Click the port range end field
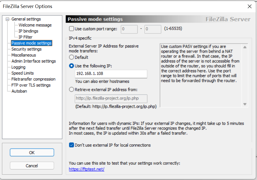This screenshot has width=257, height=180. click(x=153, y=29)
